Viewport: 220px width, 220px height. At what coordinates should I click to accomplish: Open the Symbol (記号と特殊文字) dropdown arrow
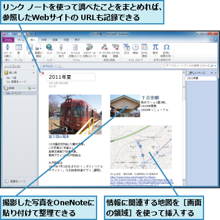tap(172, 56)
